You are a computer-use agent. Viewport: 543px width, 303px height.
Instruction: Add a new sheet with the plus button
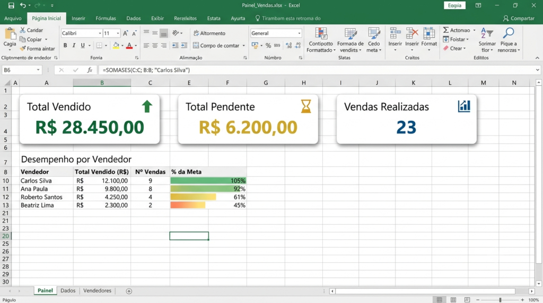point(129,291)
